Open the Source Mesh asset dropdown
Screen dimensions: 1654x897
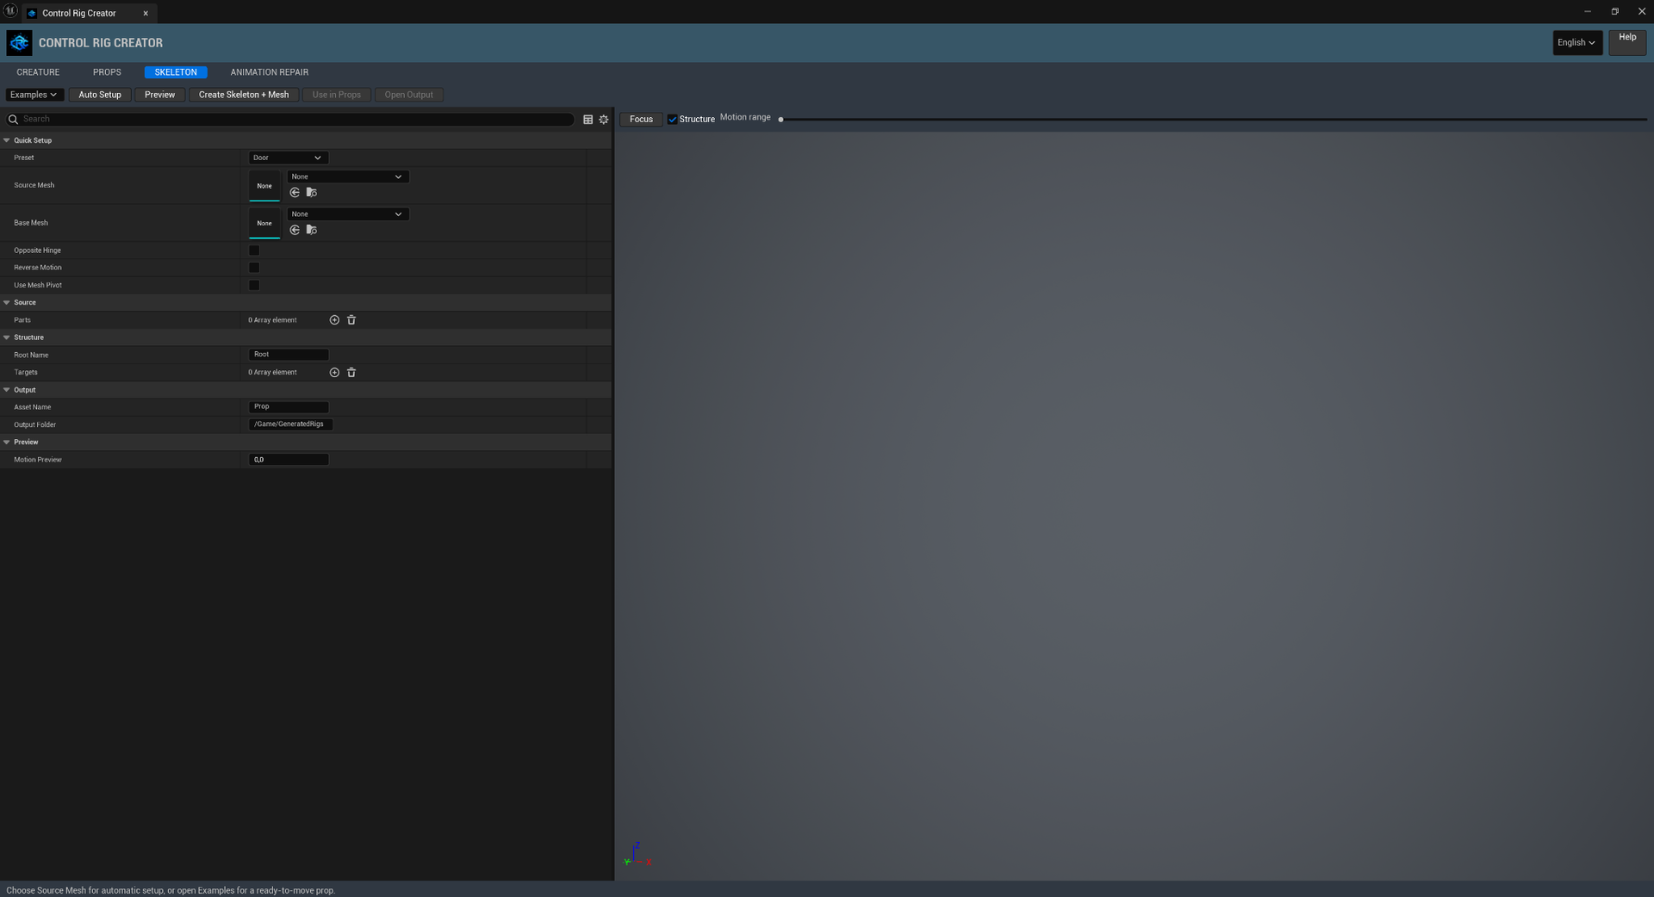point(347,176)
